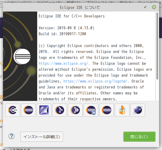Click the dialog's vertical scrollbar thumb
The width and height of the screenshot is (162, 150).
click(157, 46)
